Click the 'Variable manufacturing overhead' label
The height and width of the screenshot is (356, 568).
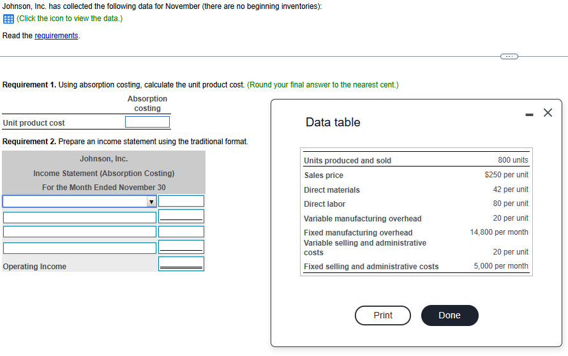[362, 219]
